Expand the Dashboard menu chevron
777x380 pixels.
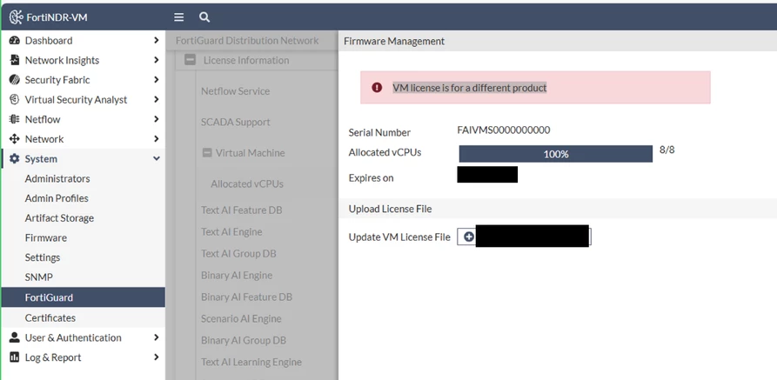click(156, 41)
